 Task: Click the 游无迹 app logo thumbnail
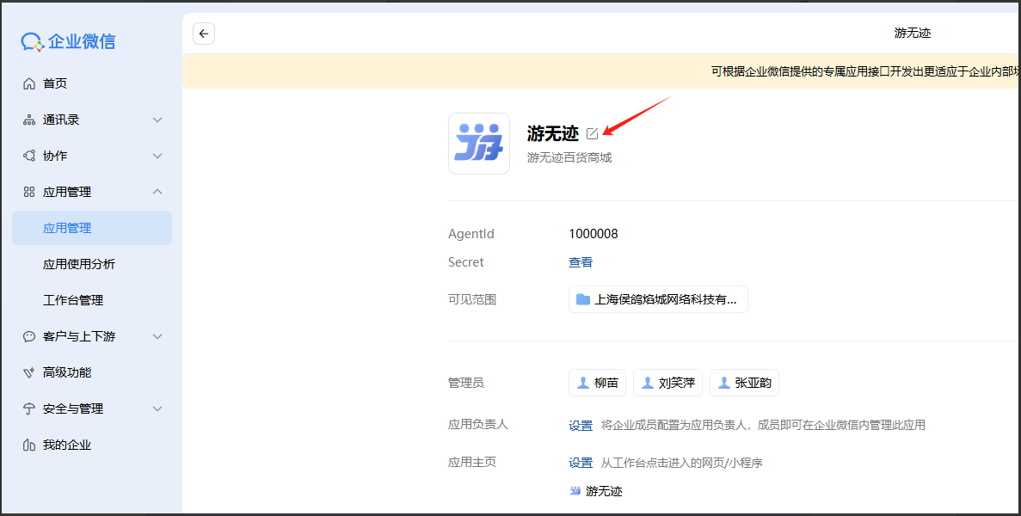(x=479, y=144)
